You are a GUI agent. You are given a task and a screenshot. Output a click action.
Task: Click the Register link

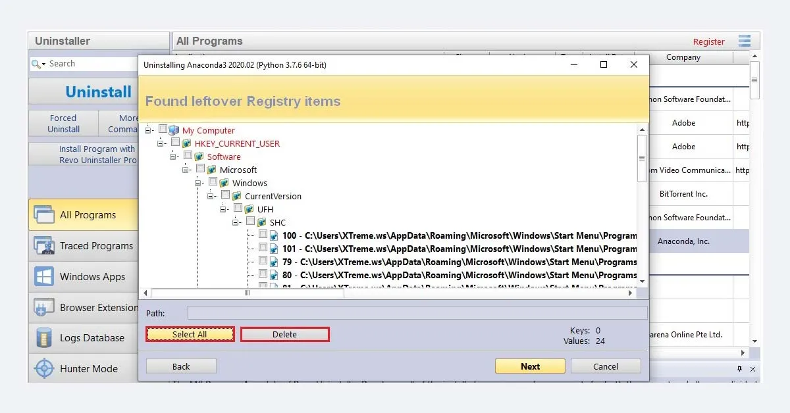[x=709, y=41]
